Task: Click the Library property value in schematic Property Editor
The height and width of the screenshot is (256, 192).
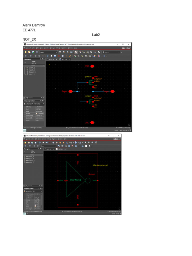Action: [40, 107]
